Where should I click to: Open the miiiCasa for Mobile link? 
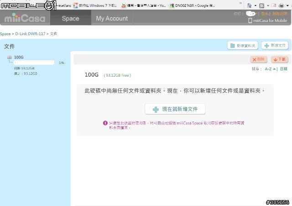tap(270, 21)
